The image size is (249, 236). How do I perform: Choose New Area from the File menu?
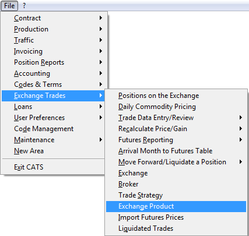pos(53,151)
